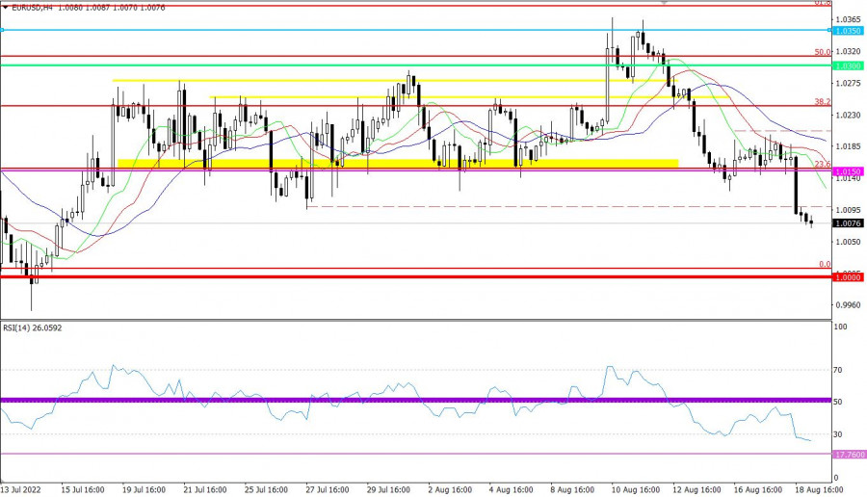867x497 pixels.
Task: Click the 0.0 Fibonacci level label
Action: click(x=824, y=264)
